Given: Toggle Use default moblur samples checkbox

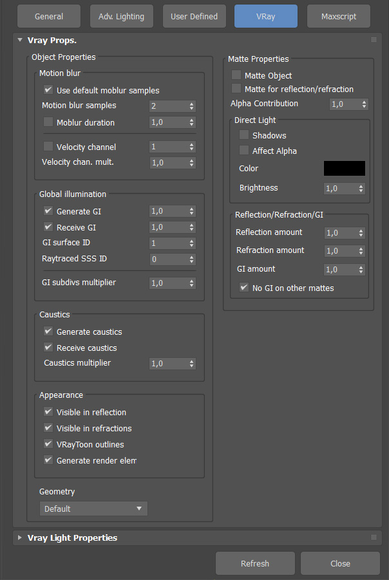Looking at the screenshot, I should click(x=48, y=90).
